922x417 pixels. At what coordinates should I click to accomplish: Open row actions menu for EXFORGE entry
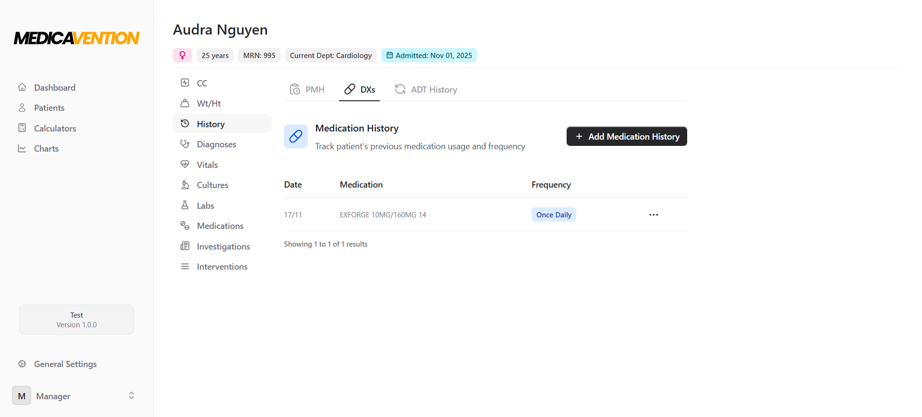654,214
